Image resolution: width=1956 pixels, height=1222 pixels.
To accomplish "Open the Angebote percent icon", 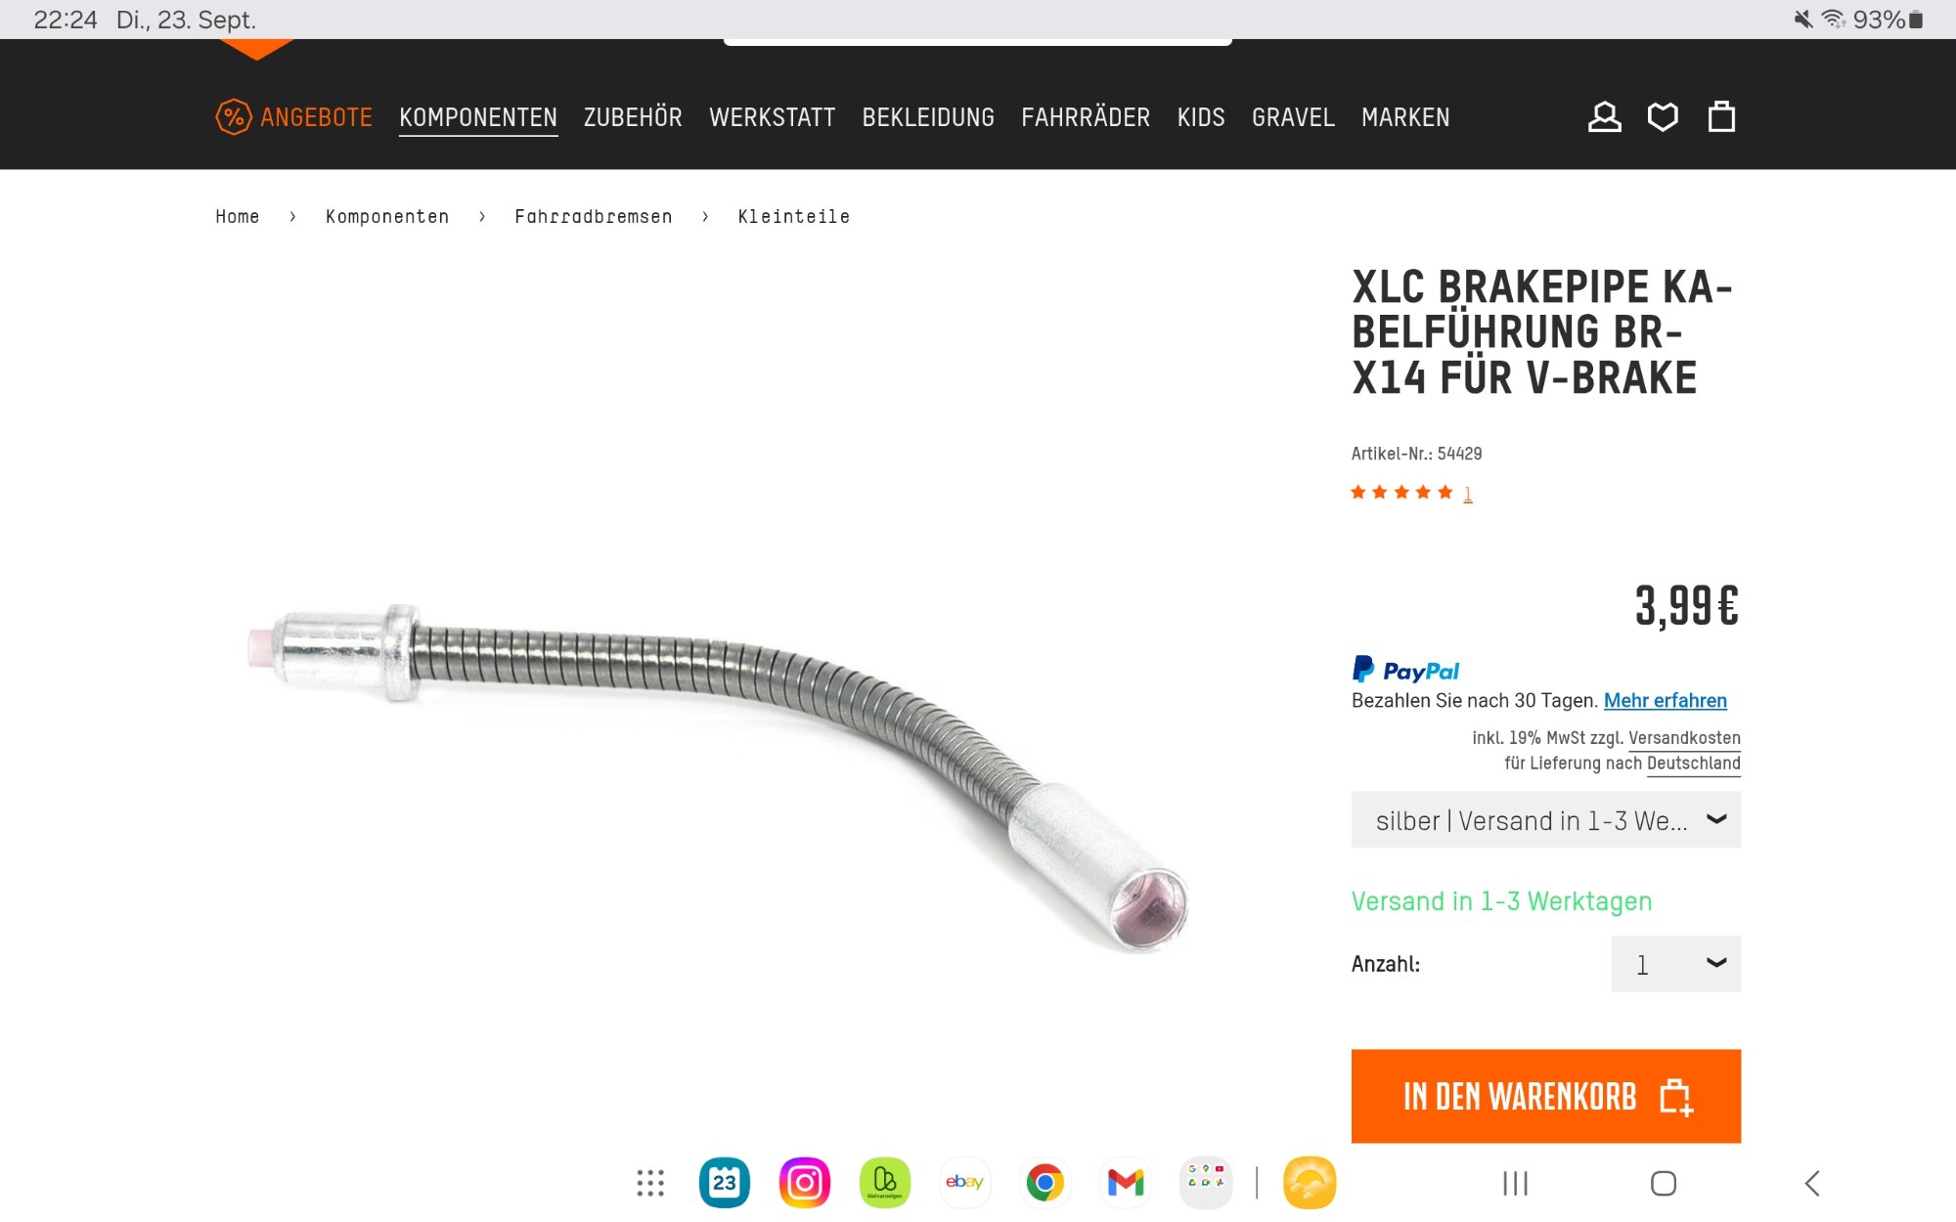I will coord(234,117).
